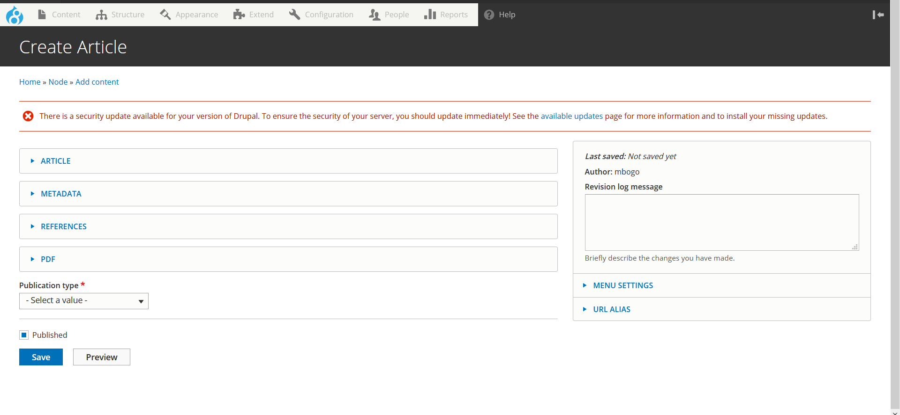
Task: Expand the MENU SETTINGS section
Action: [622, 285]
